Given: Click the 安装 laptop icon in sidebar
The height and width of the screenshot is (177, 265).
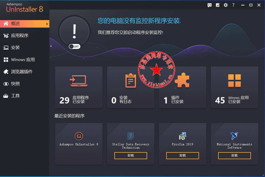Looking at the screenshot, I should [6, 48].
